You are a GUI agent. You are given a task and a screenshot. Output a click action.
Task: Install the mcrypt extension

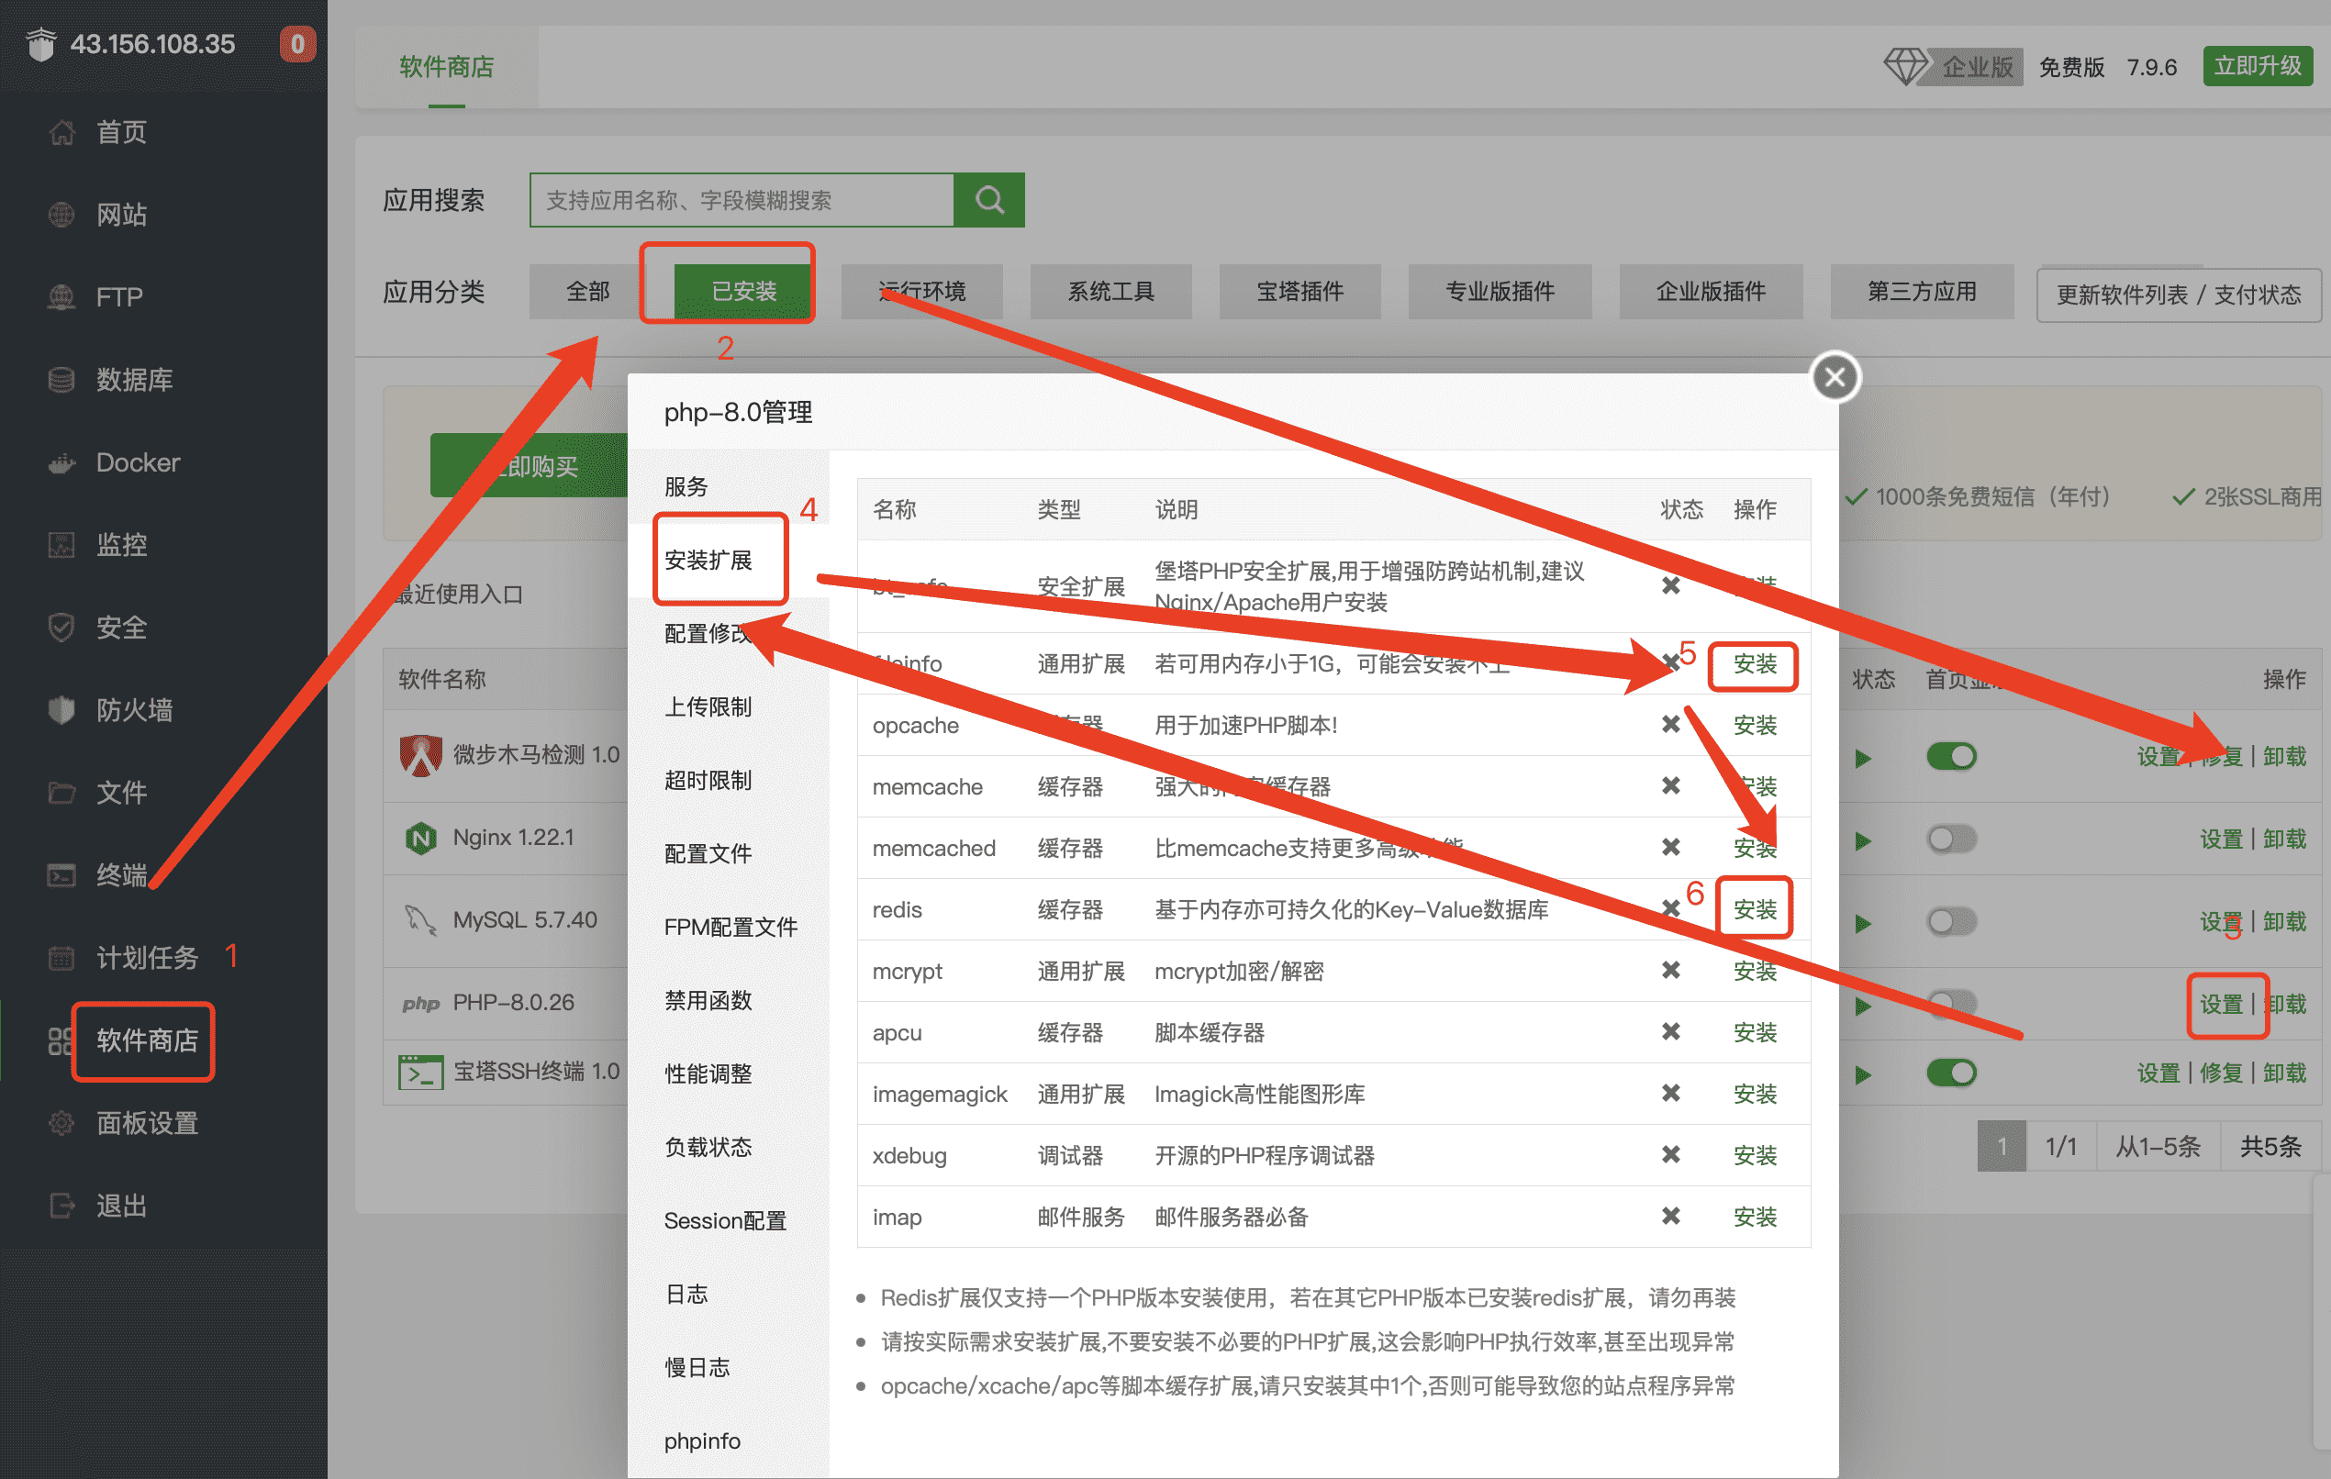[1754, 971]
